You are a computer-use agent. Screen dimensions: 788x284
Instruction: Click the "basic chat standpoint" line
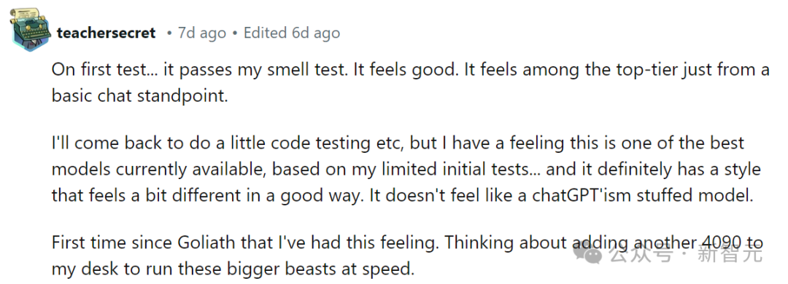point(139,96)
